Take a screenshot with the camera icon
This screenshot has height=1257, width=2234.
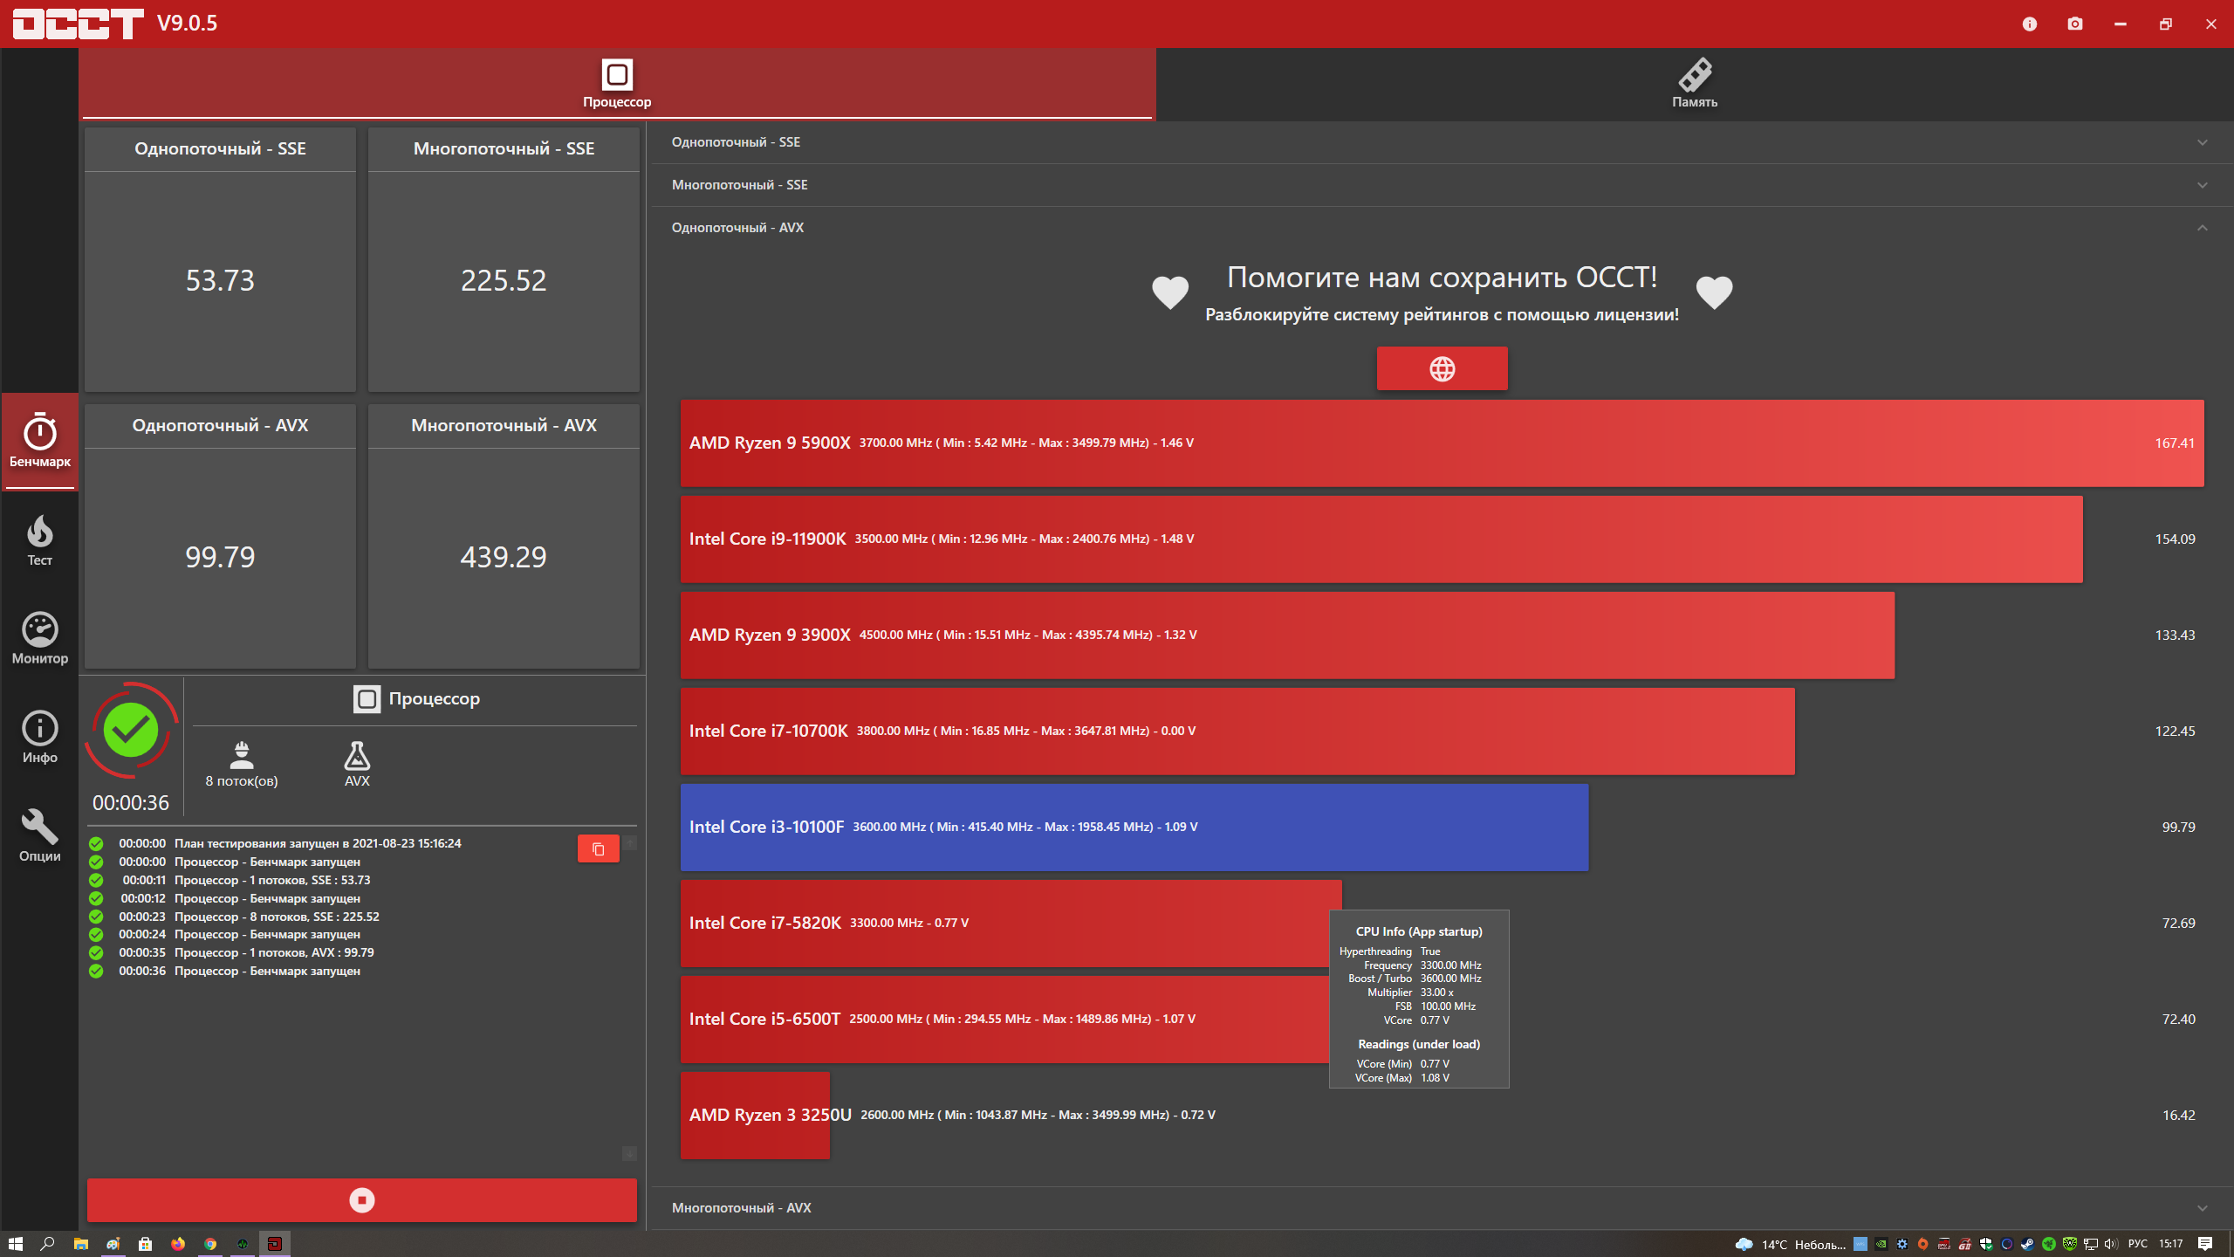click(x=2075, y=24)
